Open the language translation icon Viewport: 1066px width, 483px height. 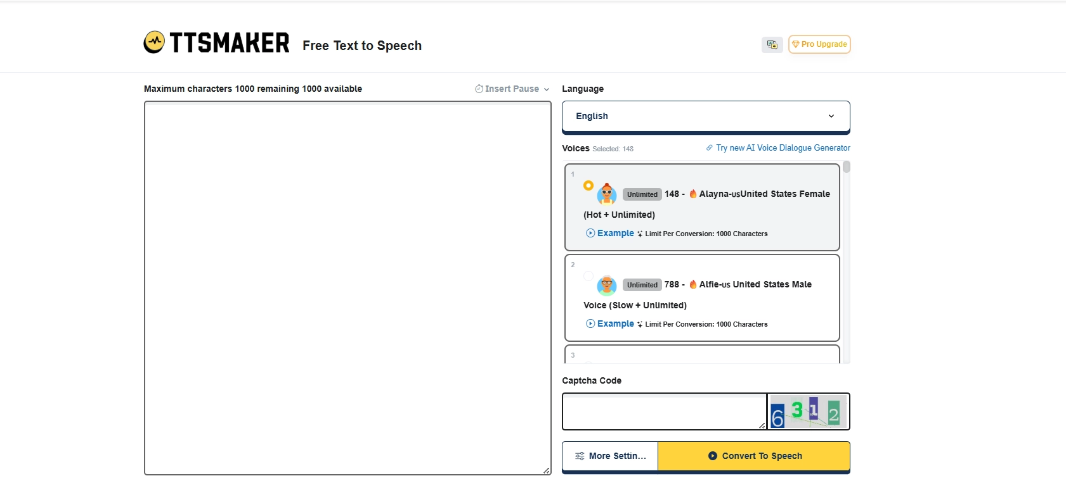(772, 44)
